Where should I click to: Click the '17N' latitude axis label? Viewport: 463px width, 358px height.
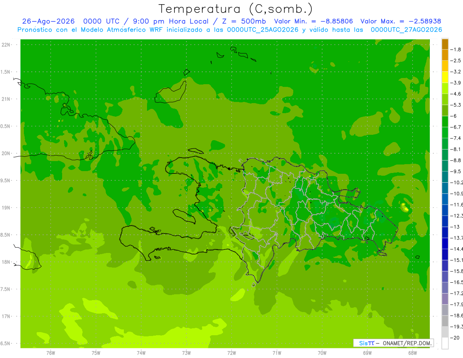click(7, 316)
